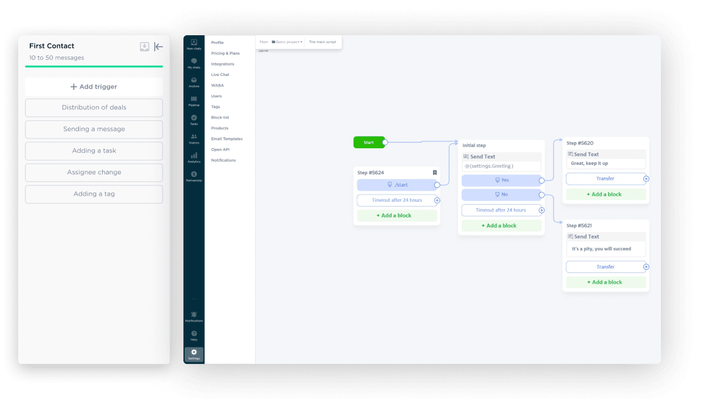The height and width of the screenshot is (409, 701).
Task: Collapse the First Contact panel with arrow icon
Action: click(x=159, y=46)
